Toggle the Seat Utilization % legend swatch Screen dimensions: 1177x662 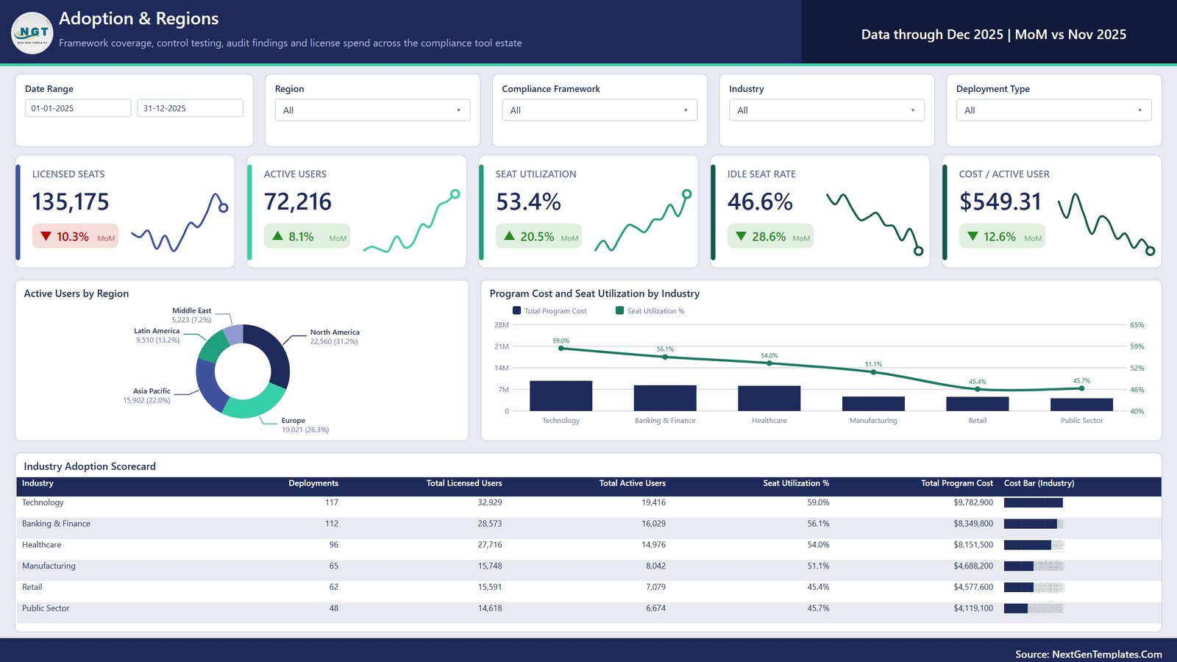point(619,311)
